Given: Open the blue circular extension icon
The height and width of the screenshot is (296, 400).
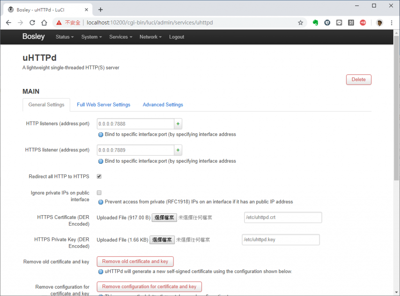Looking at the screenshot, I should point(327,23).
